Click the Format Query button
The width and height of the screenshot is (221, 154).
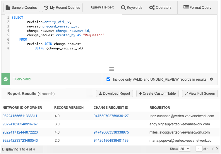[x=197, y=8]
